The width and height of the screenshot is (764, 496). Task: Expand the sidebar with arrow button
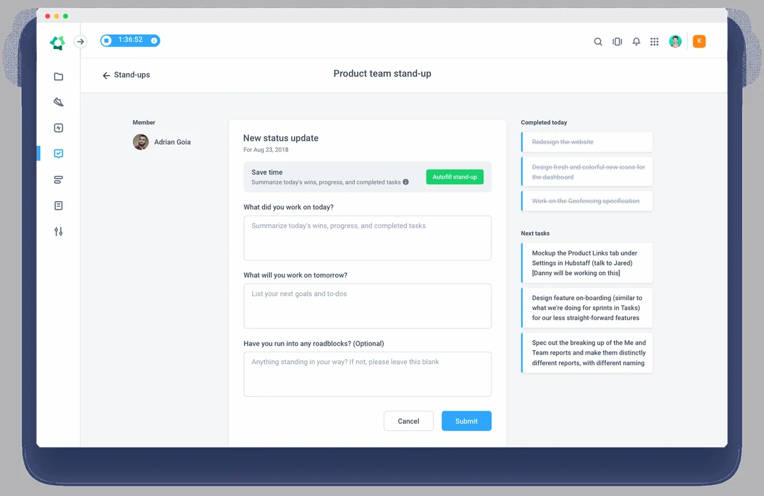80,41
